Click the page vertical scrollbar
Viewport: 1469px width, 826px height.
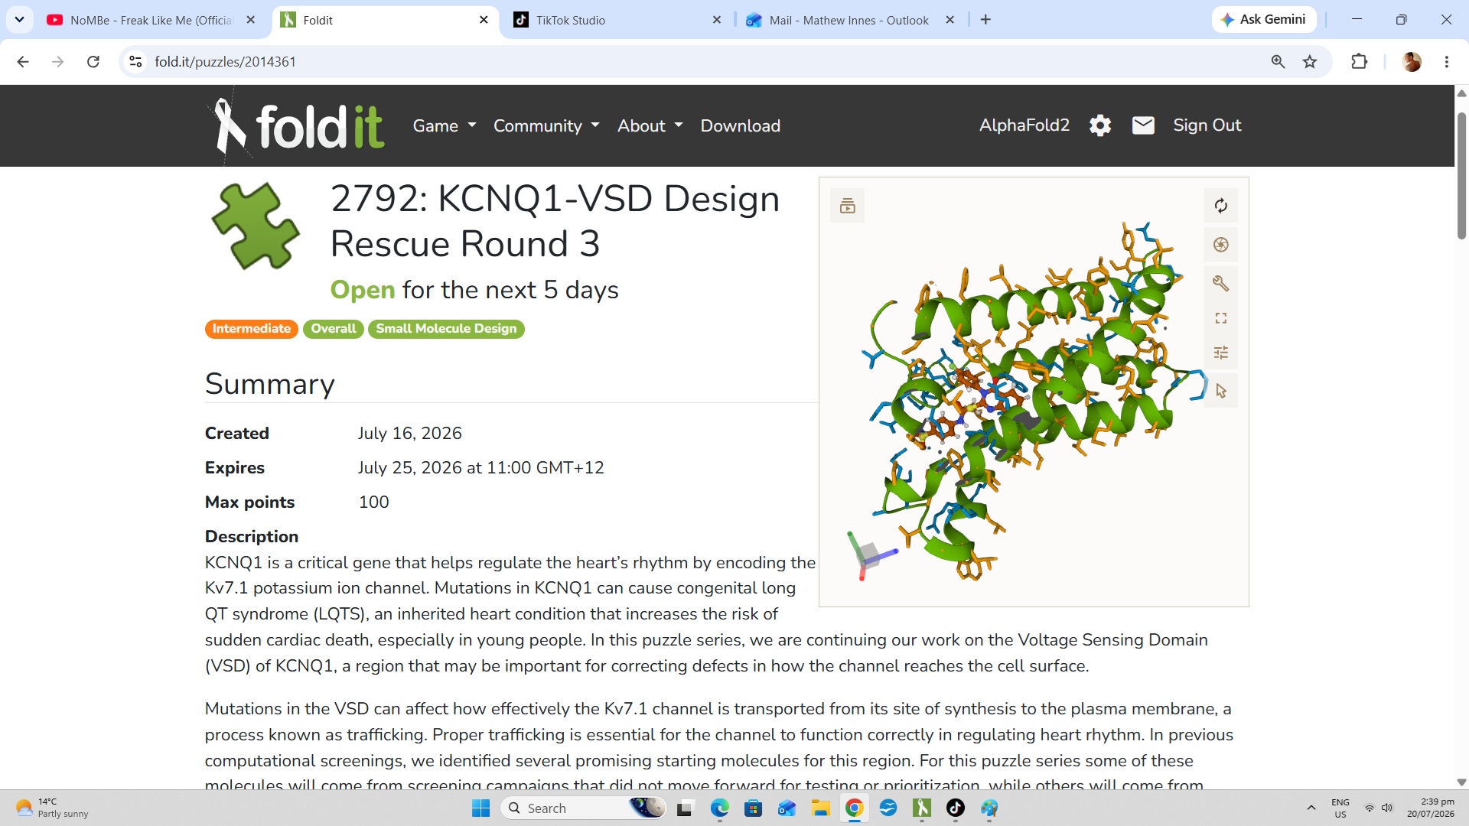1461,176
